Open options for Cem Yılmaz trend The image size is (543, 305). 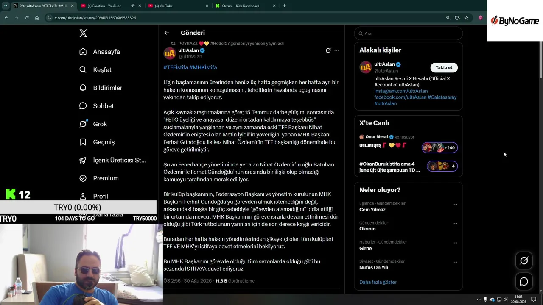(x=455, y=204)
